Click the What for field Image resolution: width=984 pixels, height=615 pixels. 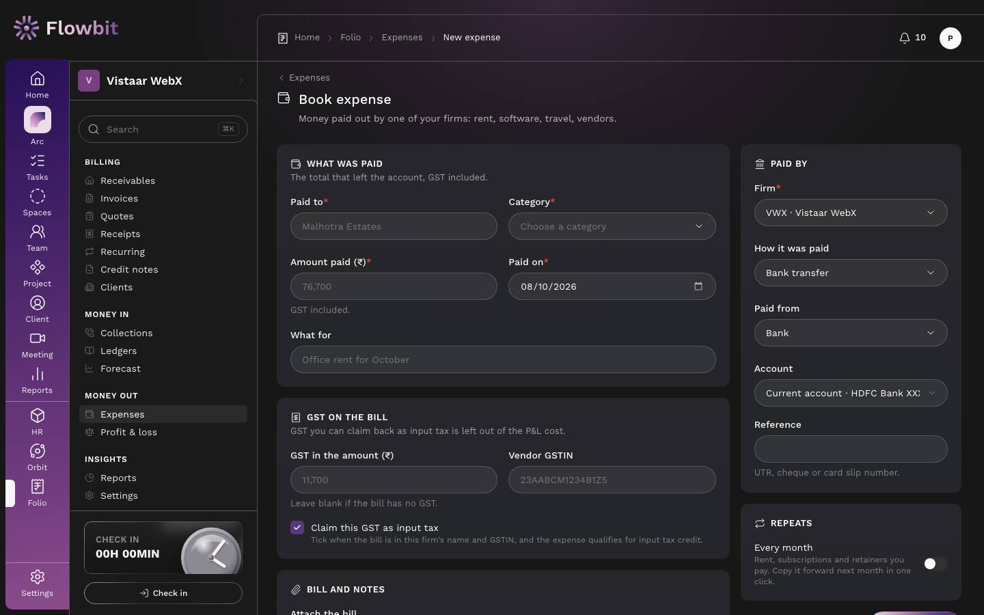click(503, 359)
